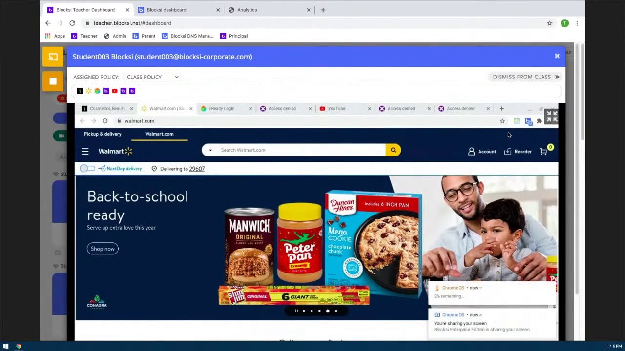Pause the banner carousel
This screenshot has width=625, height=351.
296,311
